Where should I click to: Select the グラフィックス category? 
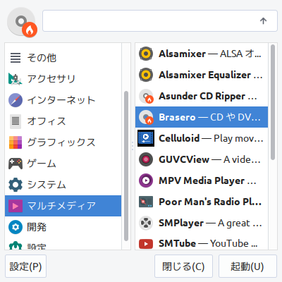[x=63, y=142]
